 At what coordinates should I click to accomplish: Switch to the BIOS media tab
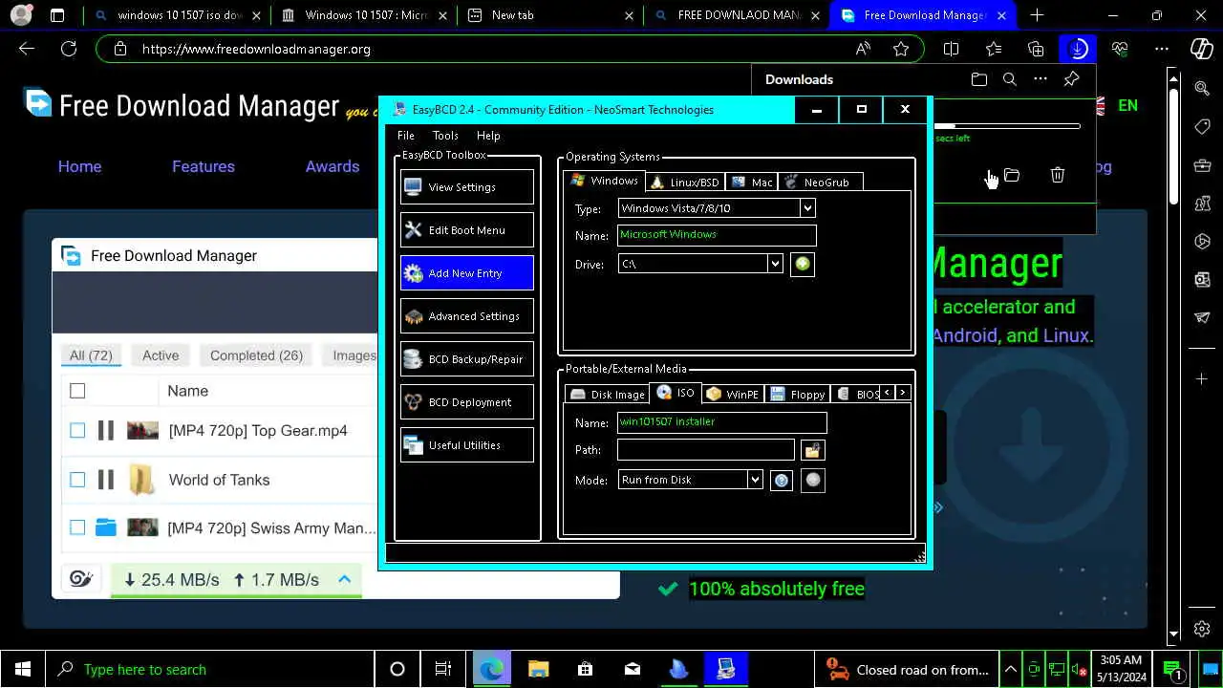[x=857, y=394]
